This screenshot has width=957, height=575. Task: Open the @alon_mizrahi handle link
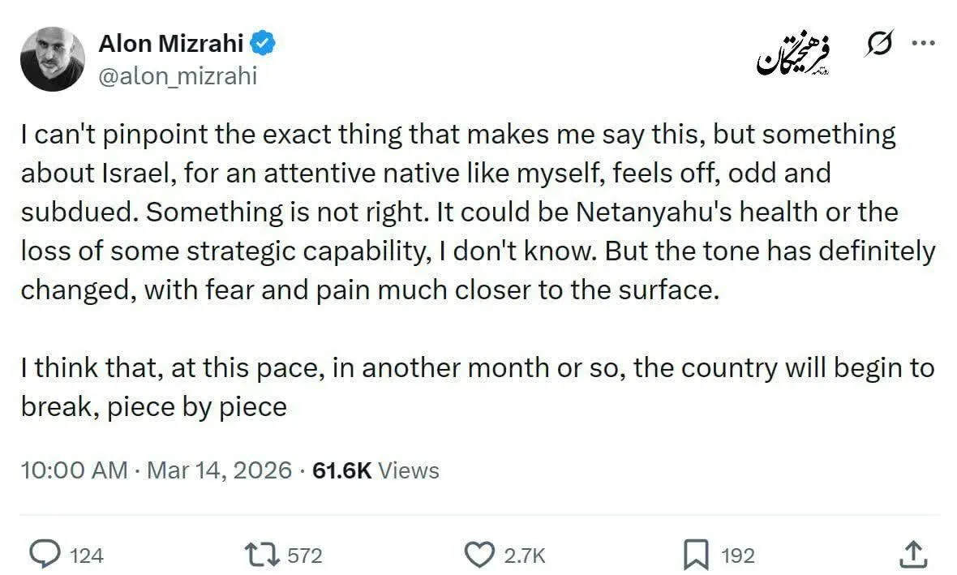(178, 75)
